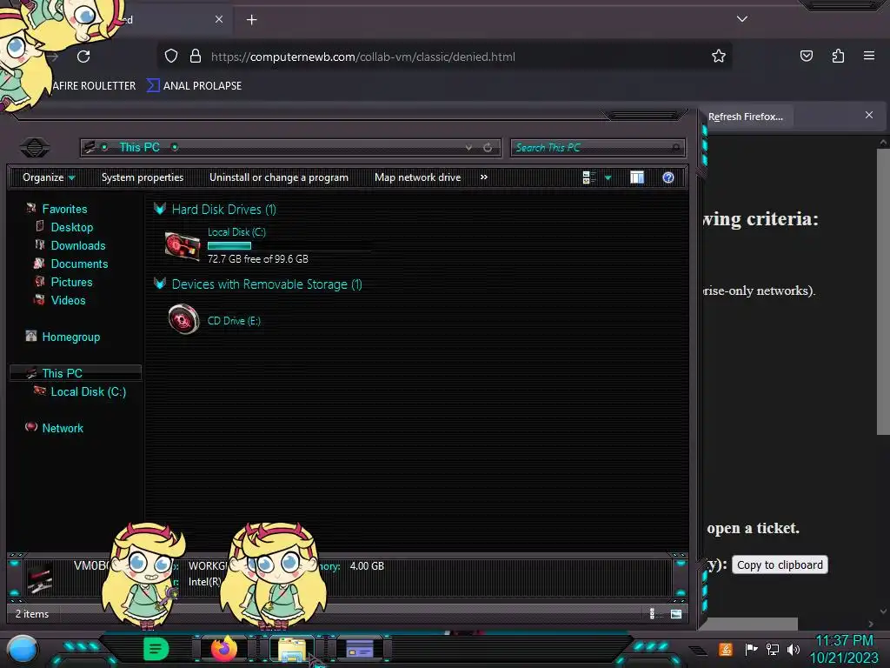Open Explorer help

click(x=668, y=177)
